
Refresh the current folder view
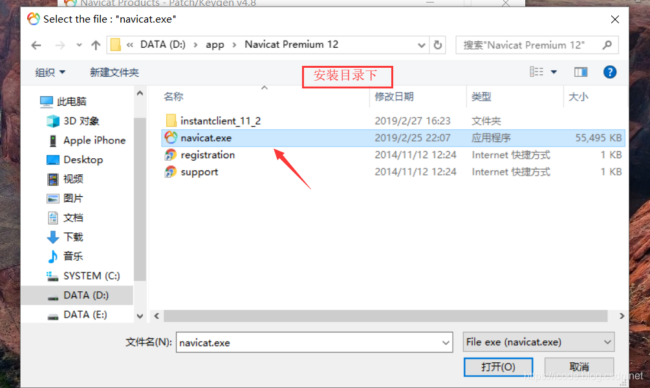tap(438, 45)
